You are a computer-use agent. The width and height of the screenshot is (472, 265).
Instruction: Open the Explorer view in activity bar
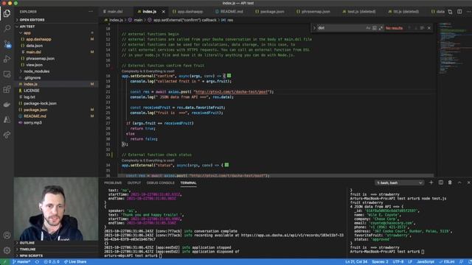[x=7, y=13]
